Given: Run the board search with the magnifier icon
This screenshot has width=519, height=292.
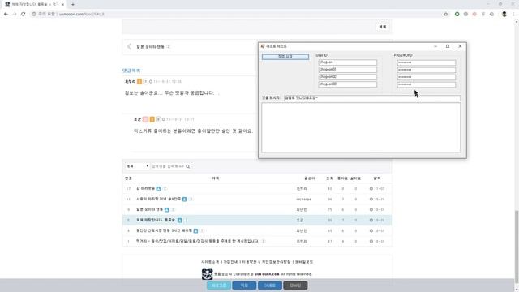Looking at the screenshot, I should coord(188,166).
